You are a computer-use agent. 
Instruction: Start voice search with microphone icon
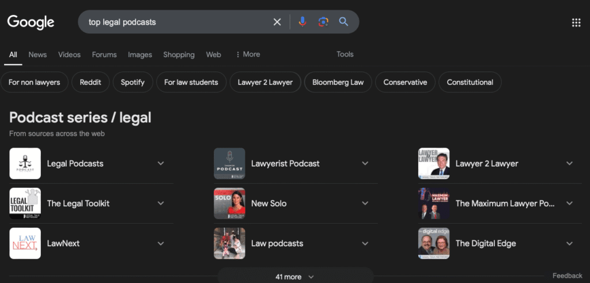pyautogui.click(x=302, y=22)
